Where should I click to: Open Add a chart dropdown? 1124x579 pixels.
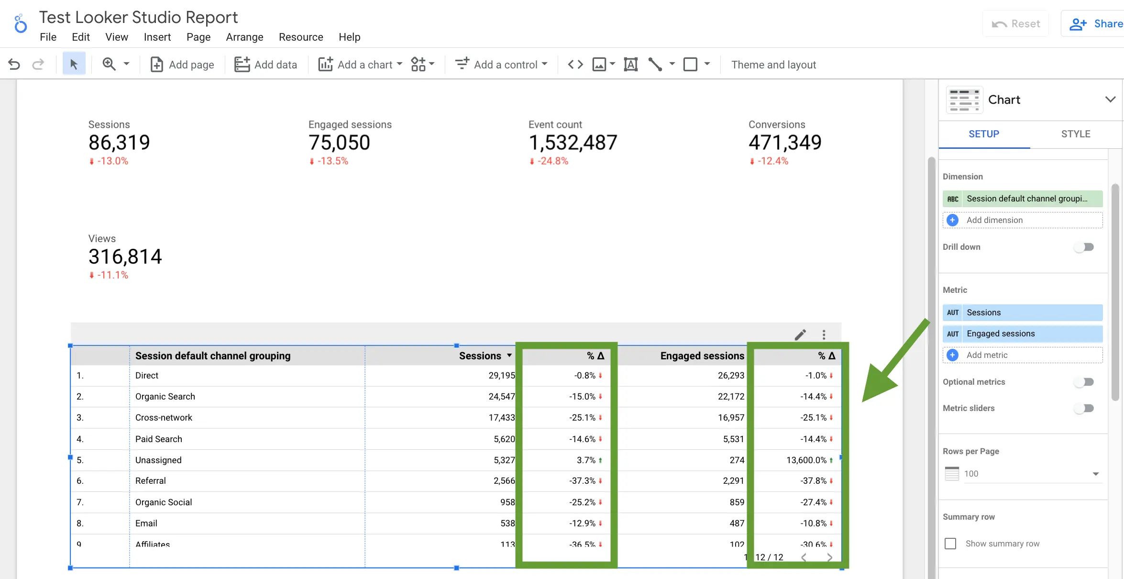tap(360, 65)
